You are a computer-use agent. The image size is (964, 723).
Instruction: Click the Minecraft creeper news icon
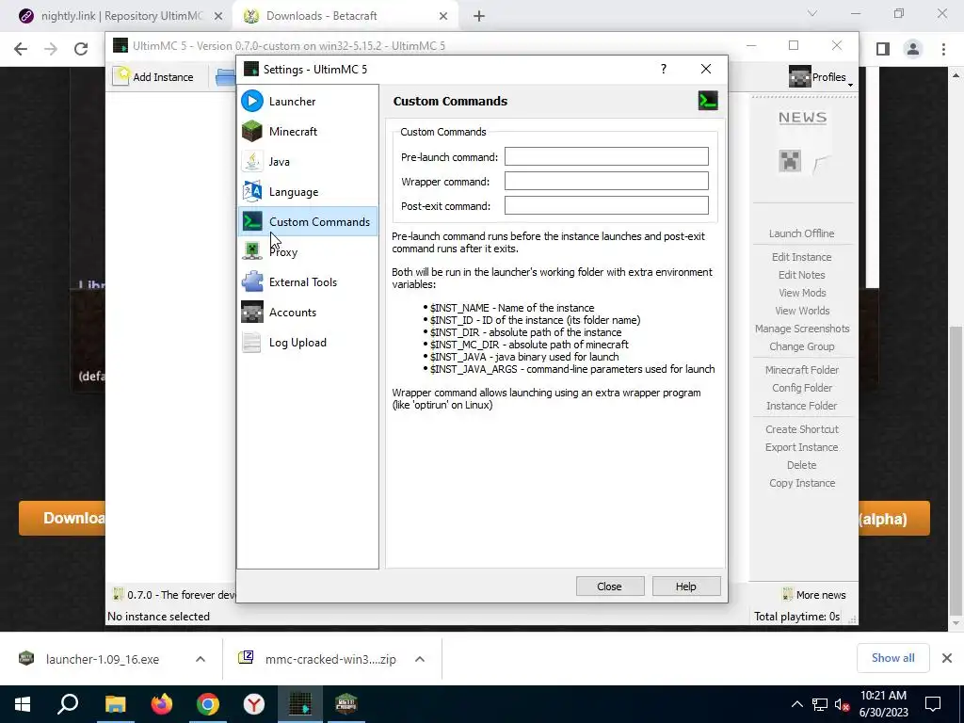tap(790, 161)
